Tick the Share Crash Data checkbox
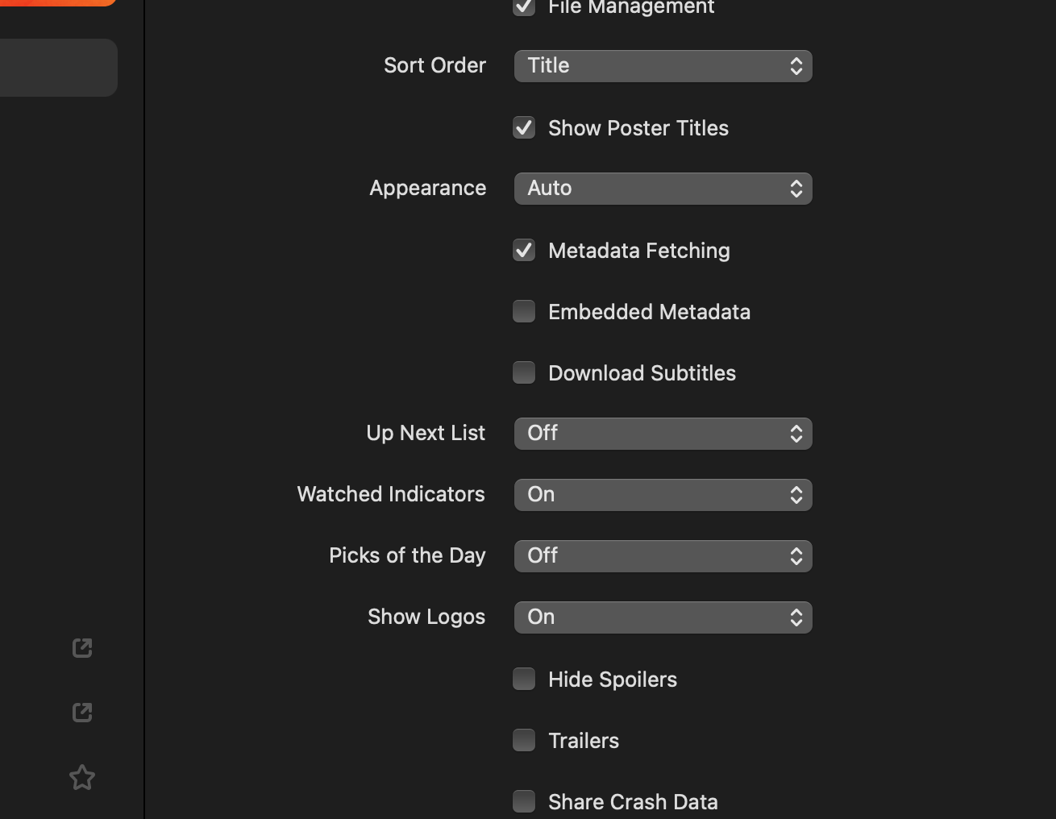The width and height of the screenshot is (1056, 819). (x=524, y=802)
